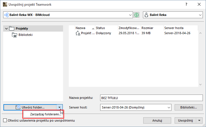Click the Server-2018-04-26 host cell
The image size is (206, 127).
177,33
